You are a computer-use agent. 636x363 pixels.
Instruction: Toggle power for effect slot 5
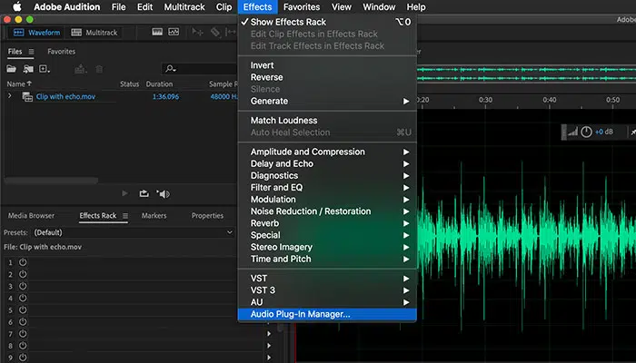pos(23,310)
